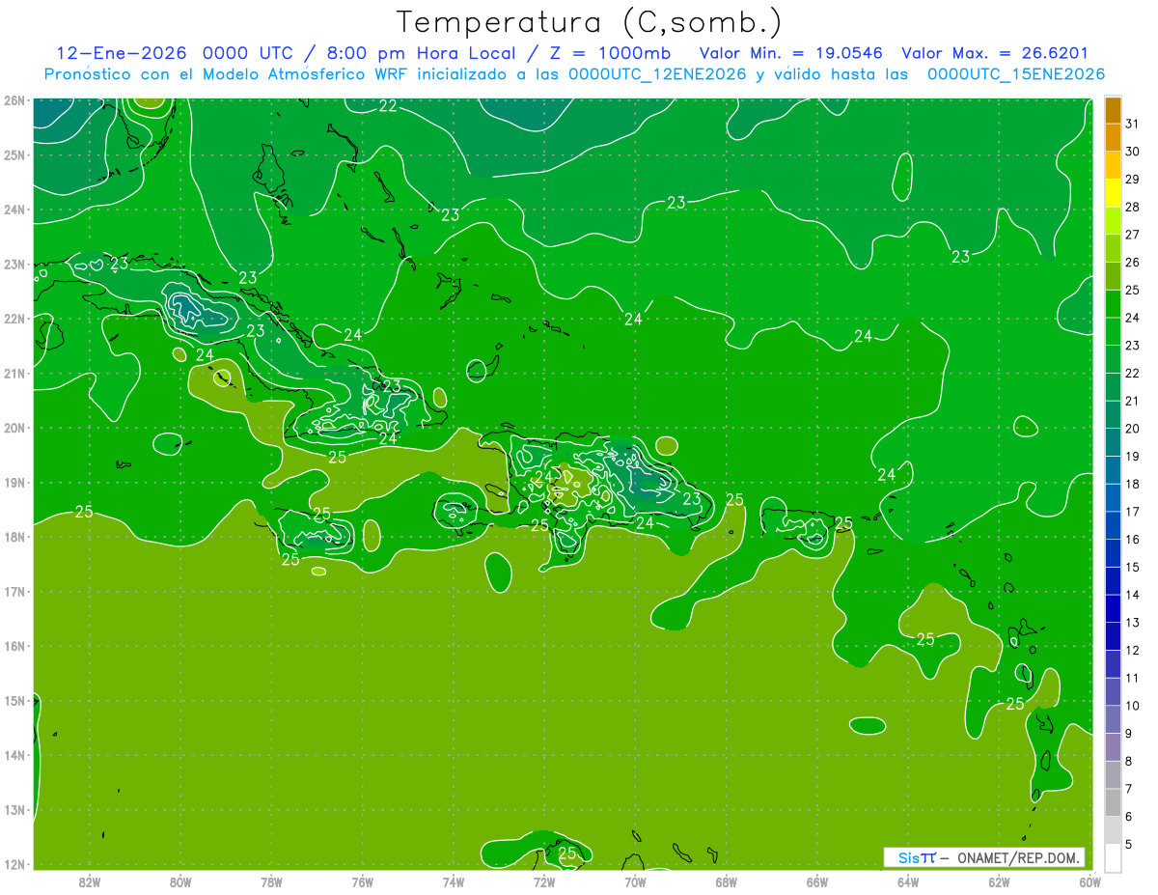Select the yellow swatch between 28 and 29
This screenshot has width=1158, height=895.
(1113, 193)
